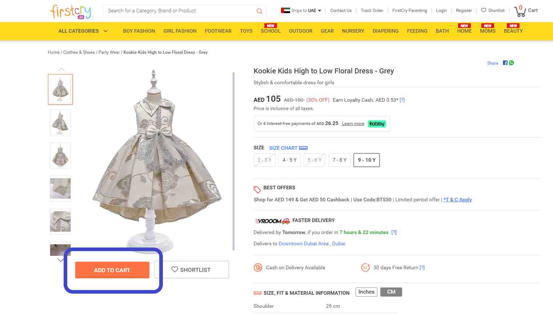The image size is (553, 314).
Task: Click the Cash on Delivery icon
Action: pyautogui.click(x=258, y=267)
